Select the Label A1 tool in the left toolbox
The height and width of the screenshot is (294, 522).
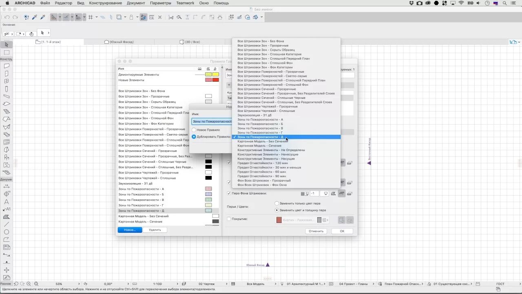[7, 209]
